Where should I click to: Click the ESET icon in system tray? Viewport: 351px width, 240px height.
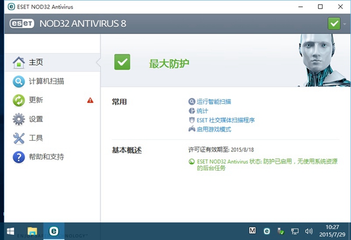tap(267, 231)
